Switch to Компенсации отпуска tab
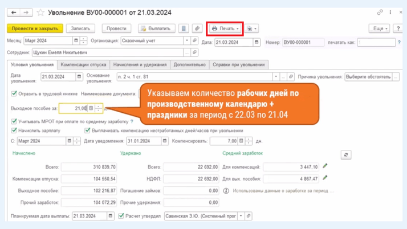The width and height of the screenshot is (407, 229). (x=83, y=64)
